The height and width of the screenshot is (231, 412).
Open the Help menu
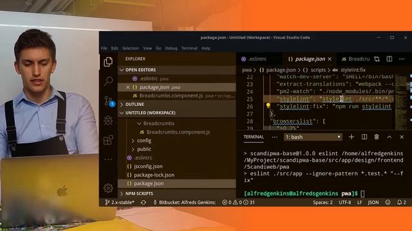(x=206, y=48)
